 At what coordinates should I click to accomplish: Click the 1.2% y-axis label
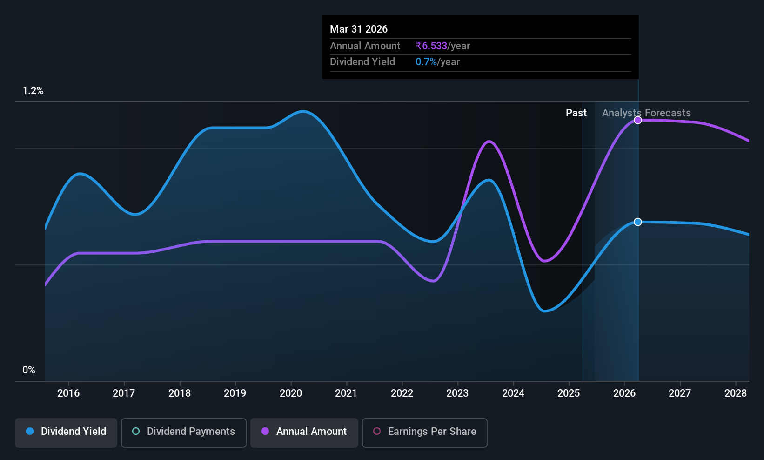[33, 91]
